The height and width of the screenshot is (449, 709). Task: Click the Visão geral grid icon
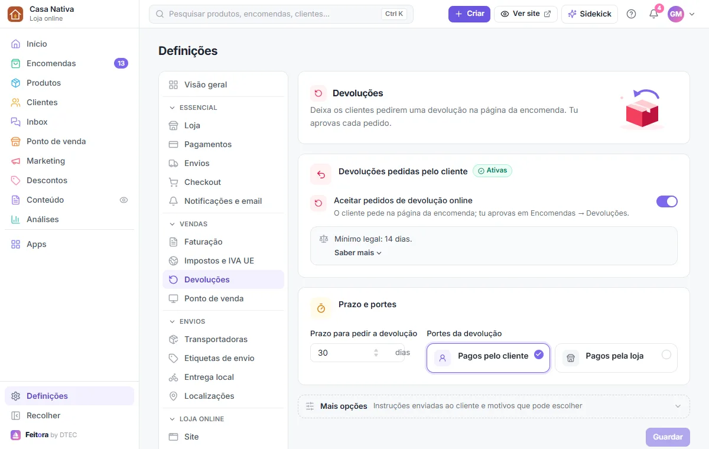[x=173, y=84]
